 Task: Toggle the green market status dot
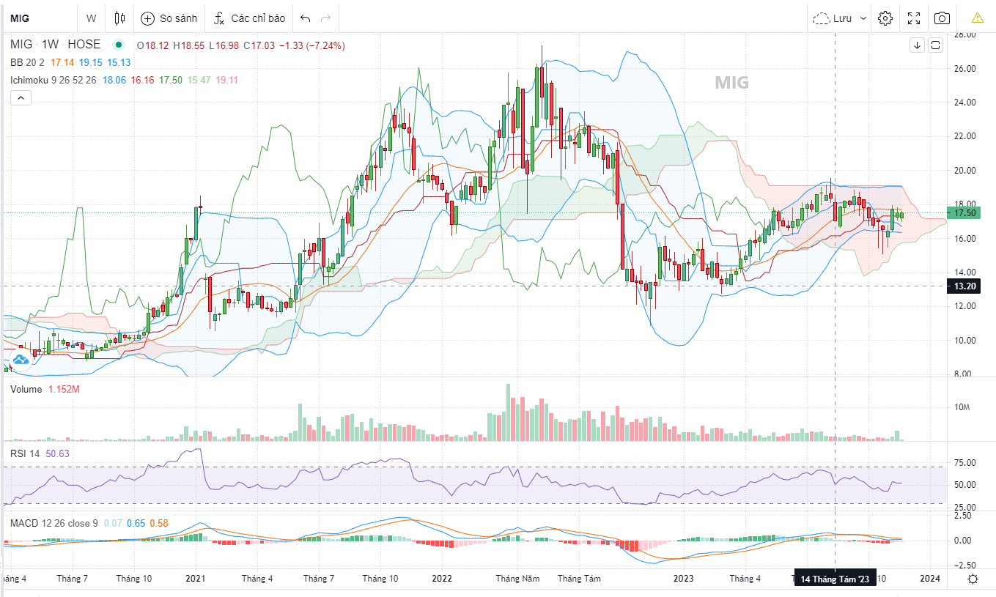119,45
